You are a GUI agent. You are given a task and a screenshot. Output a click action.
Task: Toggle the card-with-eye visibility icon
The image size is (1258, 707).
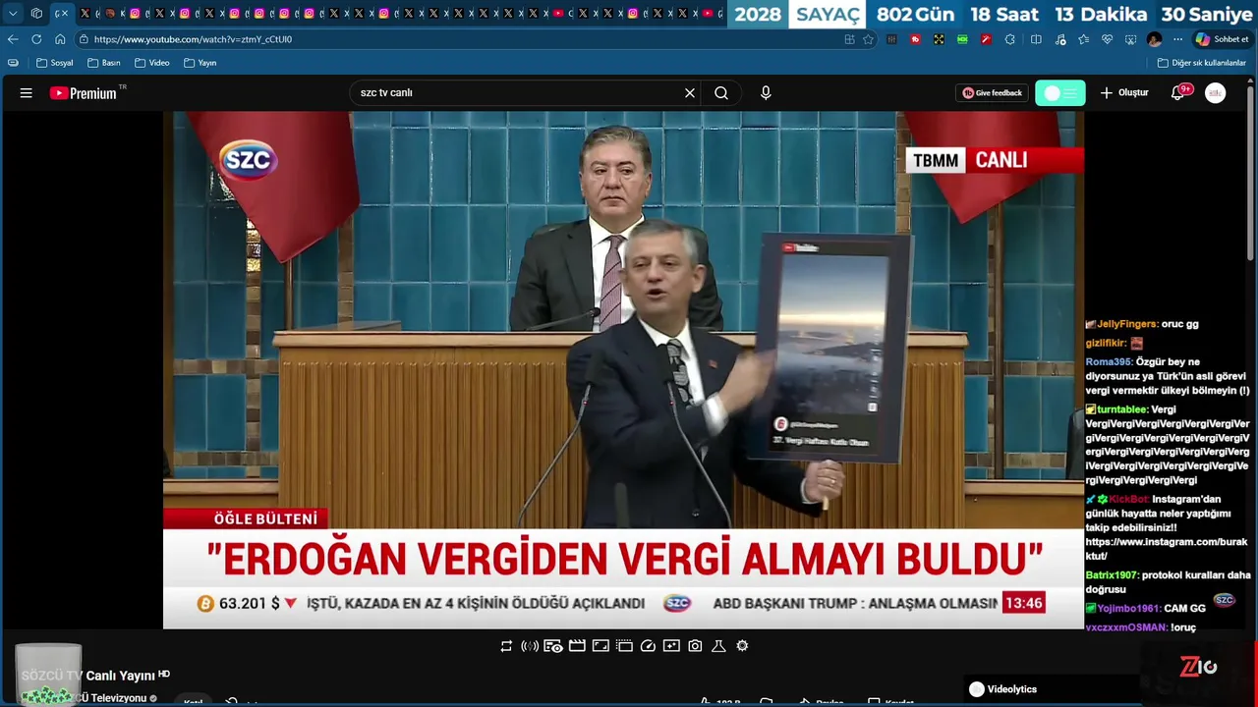click(553, 646)
